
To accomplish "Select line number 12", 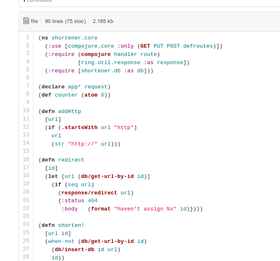I will coord(26,127).
